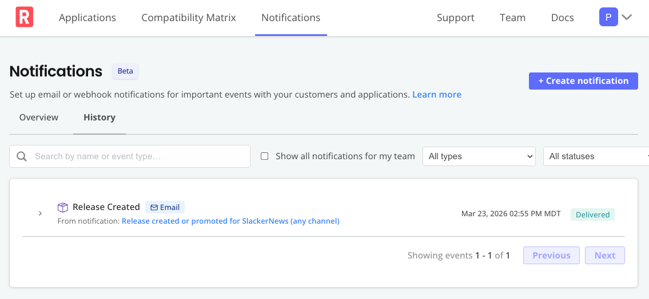Open Applications in the top navigation

[87, 18]
